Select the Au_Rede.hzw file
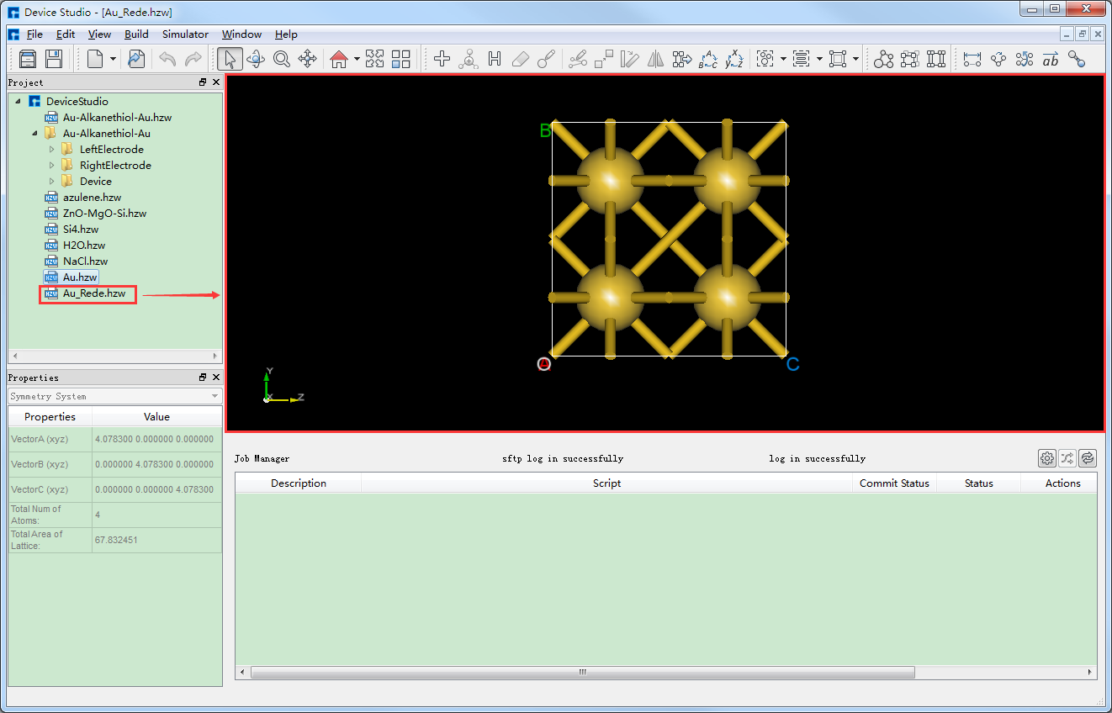The image size is (1112, 713). [93, 293]
